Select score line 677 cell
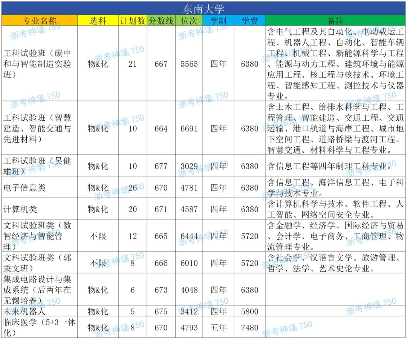The image size is (407, 339). (x=161, y=166)
